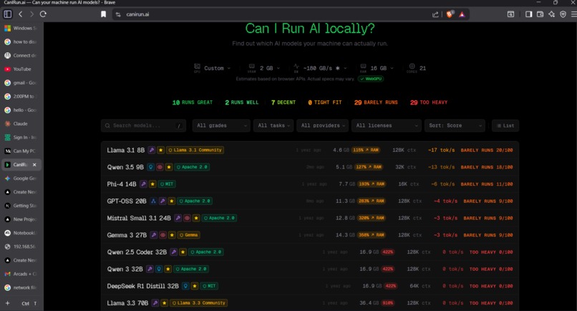The image size is (577, 311).
Task: Click the star icon on Llama 3.3 70B
Action: (165, 302)
